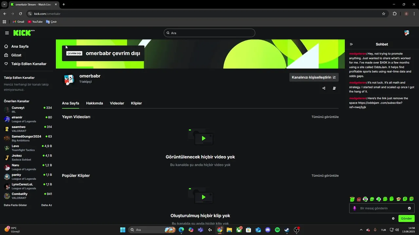Click the Bir mesaj gönderin chat input
Viewport: 419px width, 235px height.
[x=382, y=208]
